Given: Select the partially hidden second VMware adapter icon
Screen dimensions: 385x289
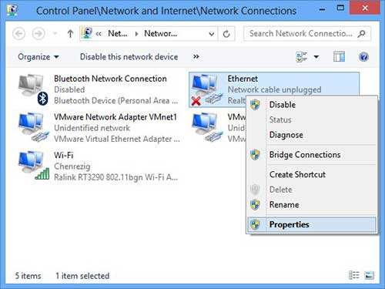Looking at the screenshot, I should tap(207, 127).
